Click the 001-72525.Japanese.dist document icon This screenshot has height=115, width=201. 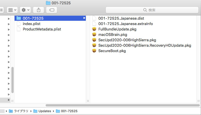[x=94, y=18]
